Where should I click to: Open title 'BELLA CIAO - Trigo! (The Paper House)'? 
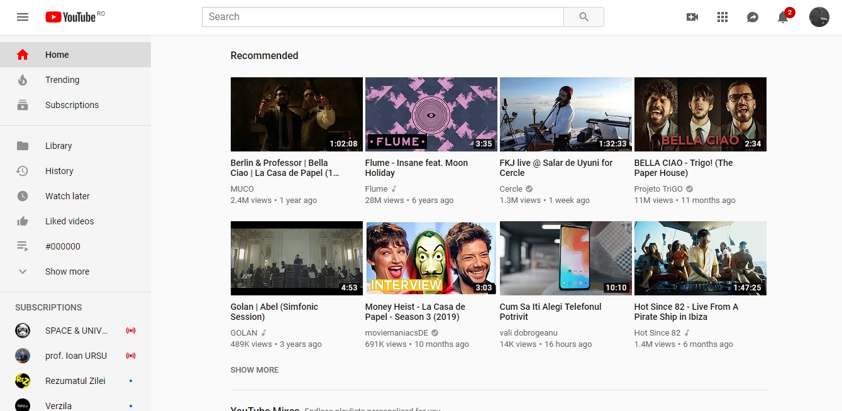tap(684, 168)
